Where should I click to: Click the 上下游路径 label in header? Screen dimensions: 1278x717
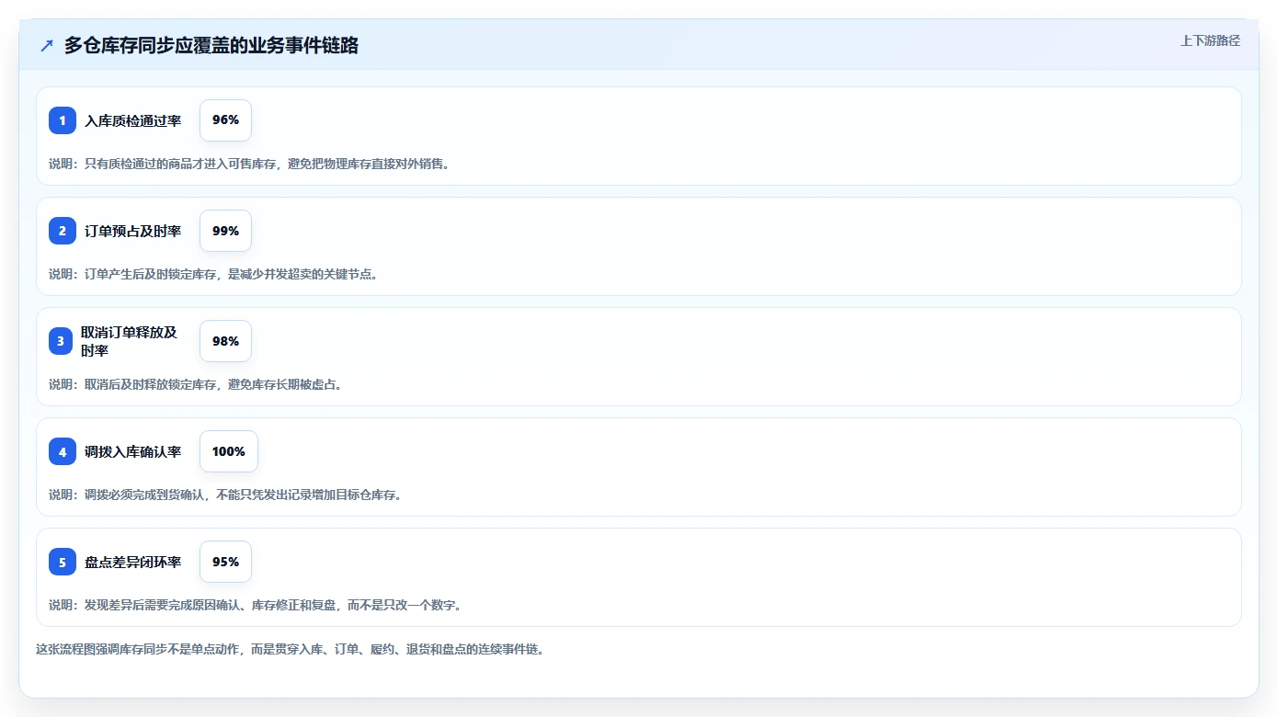pos(1210,40)
